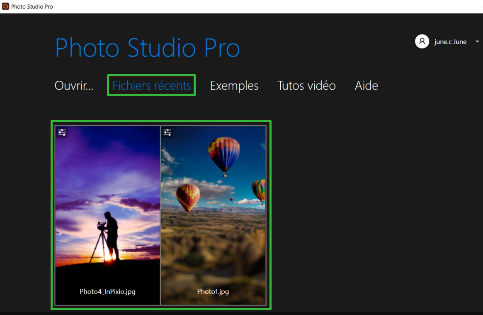The width and height of the screenshot is (483, 315).
Task: Click the Photo1.jpg file name
Action: (x=213, y=292)
